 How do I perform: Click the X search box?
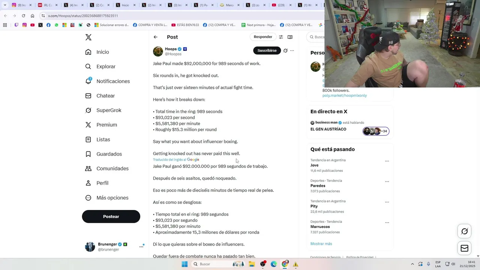pos(316,37)
